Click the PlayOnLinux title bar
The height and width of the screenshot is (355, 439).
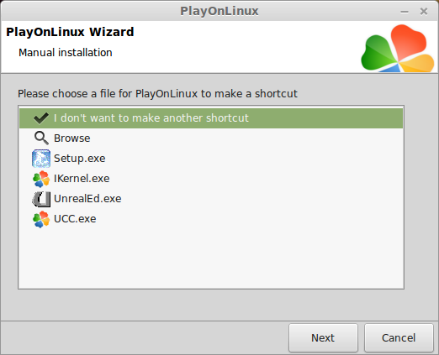click(x=219, y=11)
